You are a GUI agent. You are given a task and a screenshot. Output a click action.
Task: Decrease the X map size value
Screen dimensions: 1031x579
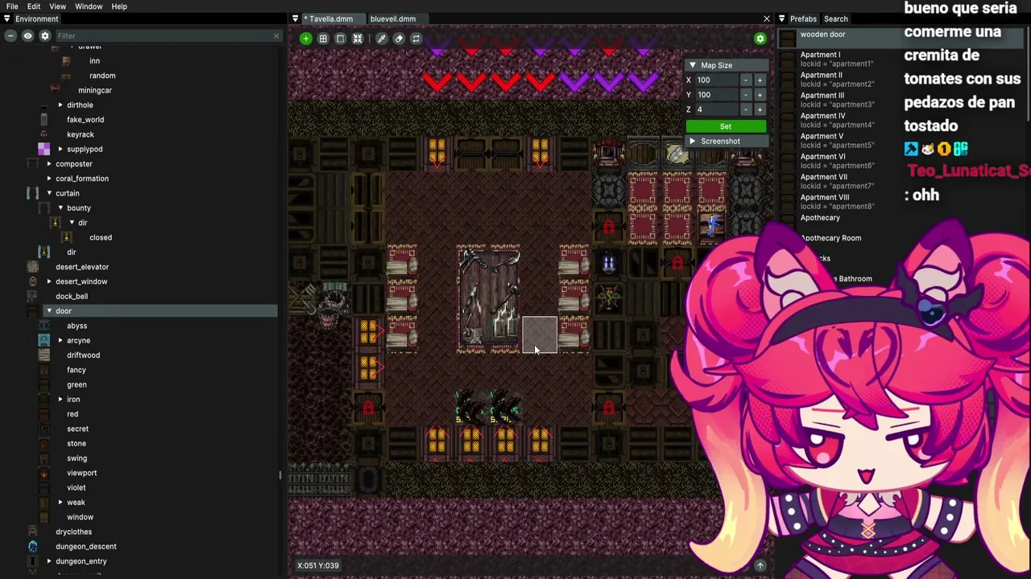746,80
